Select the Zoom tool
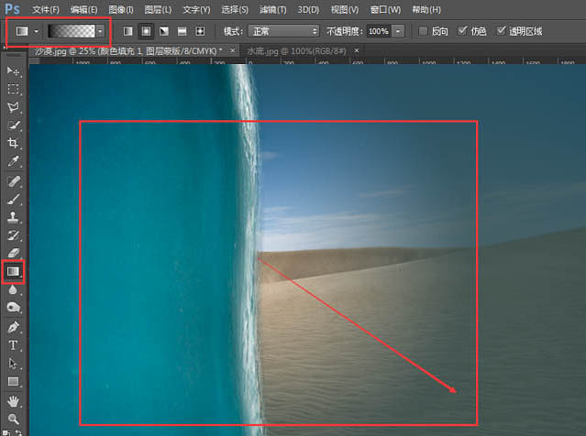The image size is (586, 436). click(x=13, y=419)
